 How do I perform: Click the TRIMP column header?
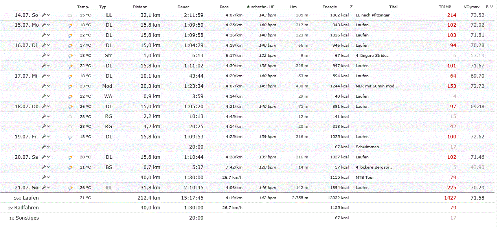[x=445, y=7]
